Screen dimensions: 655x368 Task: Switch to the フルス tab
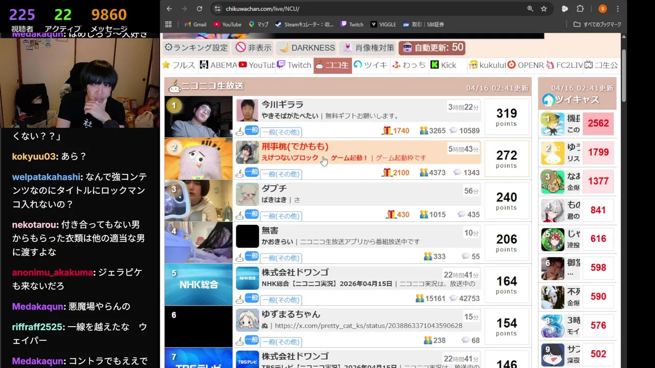click(x=179, y=65)
